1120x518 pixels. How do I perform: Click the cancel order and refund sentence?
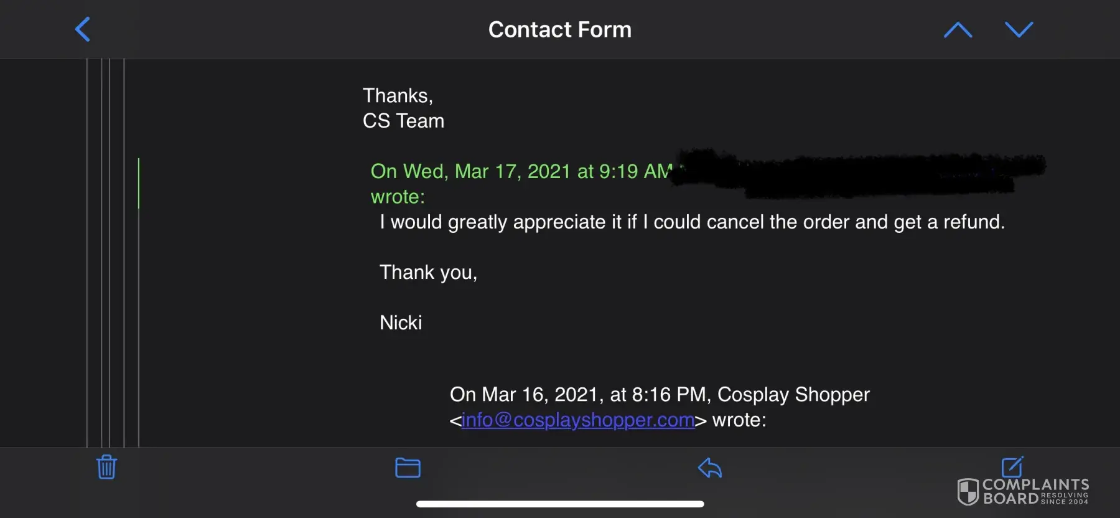[x=692, y=222]
